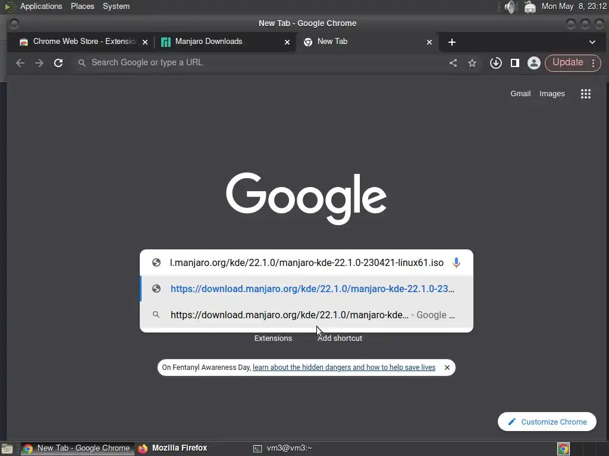Screen dimensions: 609x456
Task: Toggle the side panel icon
Action: [x=515, y=63]
